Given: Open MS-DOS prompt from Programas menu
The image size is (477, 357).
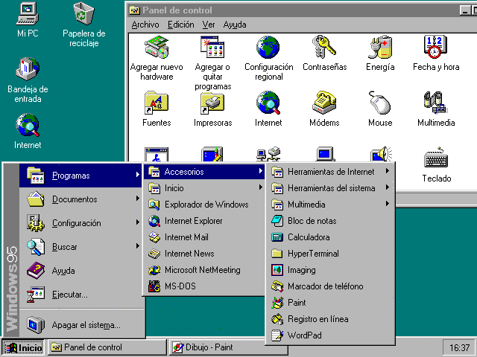Looking at the screenshot, I should click(x=204, y=286).
